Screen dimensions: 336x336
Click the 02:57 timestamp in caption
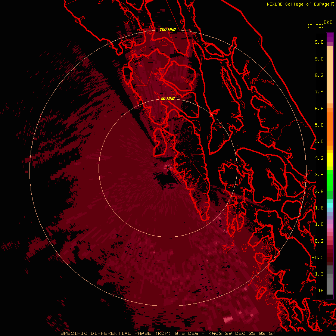[x=267, y=333]
